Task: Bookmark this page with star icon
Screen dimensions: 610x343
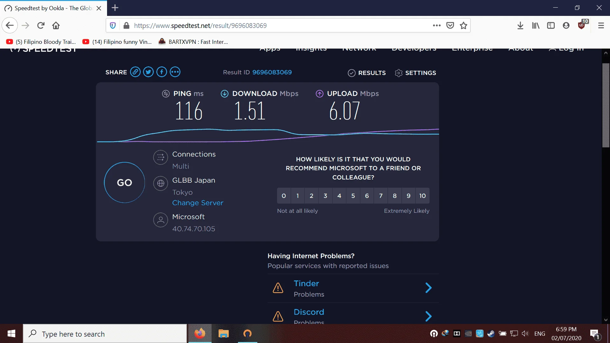Action: [x=464, y=25]
